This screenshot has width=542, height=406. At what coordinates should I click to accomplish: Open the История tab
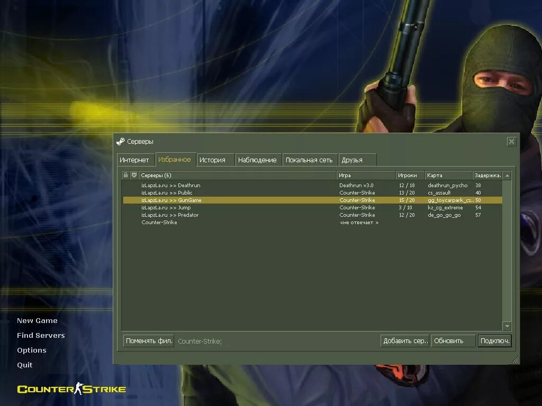215,160
